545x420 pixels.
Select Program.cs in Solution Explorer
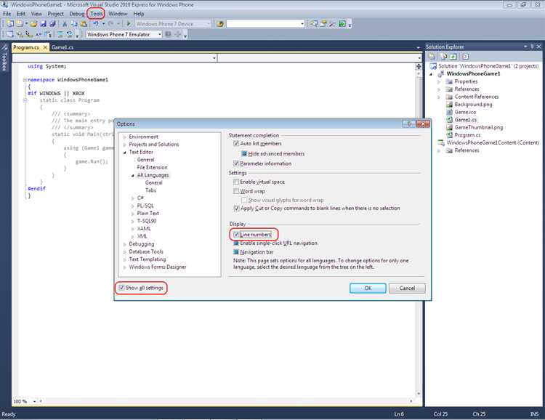pyautogui.click(x=467, y=135)
